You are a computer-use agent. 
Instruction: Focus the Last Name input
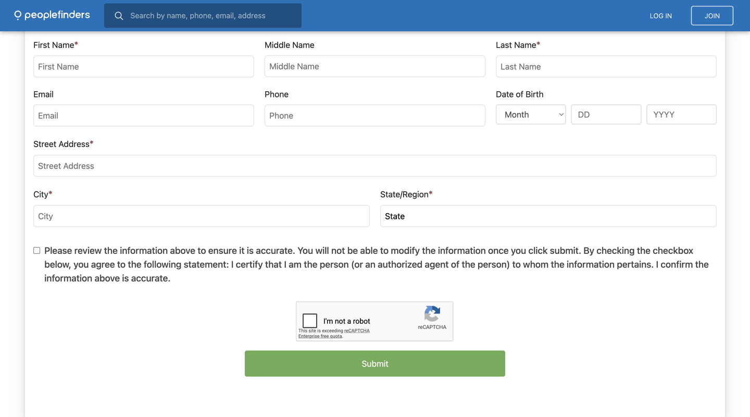[606, 67]
